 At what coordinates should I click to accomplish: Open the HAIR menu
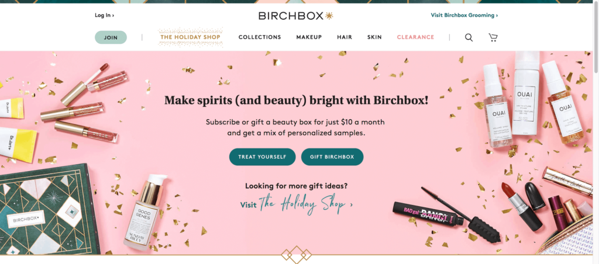click(345, 37)
